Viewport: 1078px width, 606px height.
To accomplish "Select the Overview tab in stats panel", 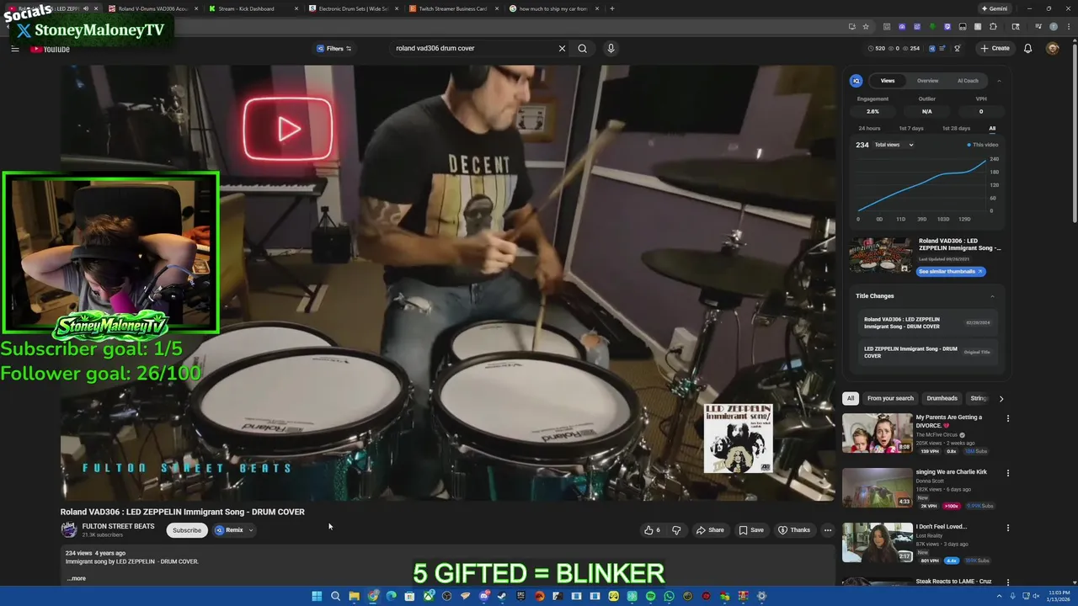I will (x=927, y=81).
